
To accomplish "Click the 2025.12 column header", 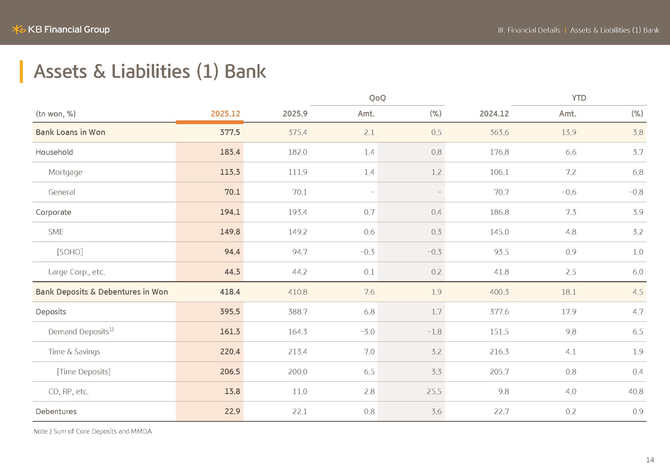I will pos(225,114).
